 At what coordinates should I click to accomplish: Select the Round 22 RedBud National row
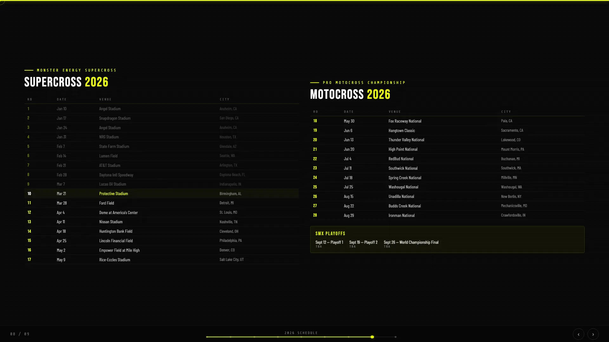point(444,159)
